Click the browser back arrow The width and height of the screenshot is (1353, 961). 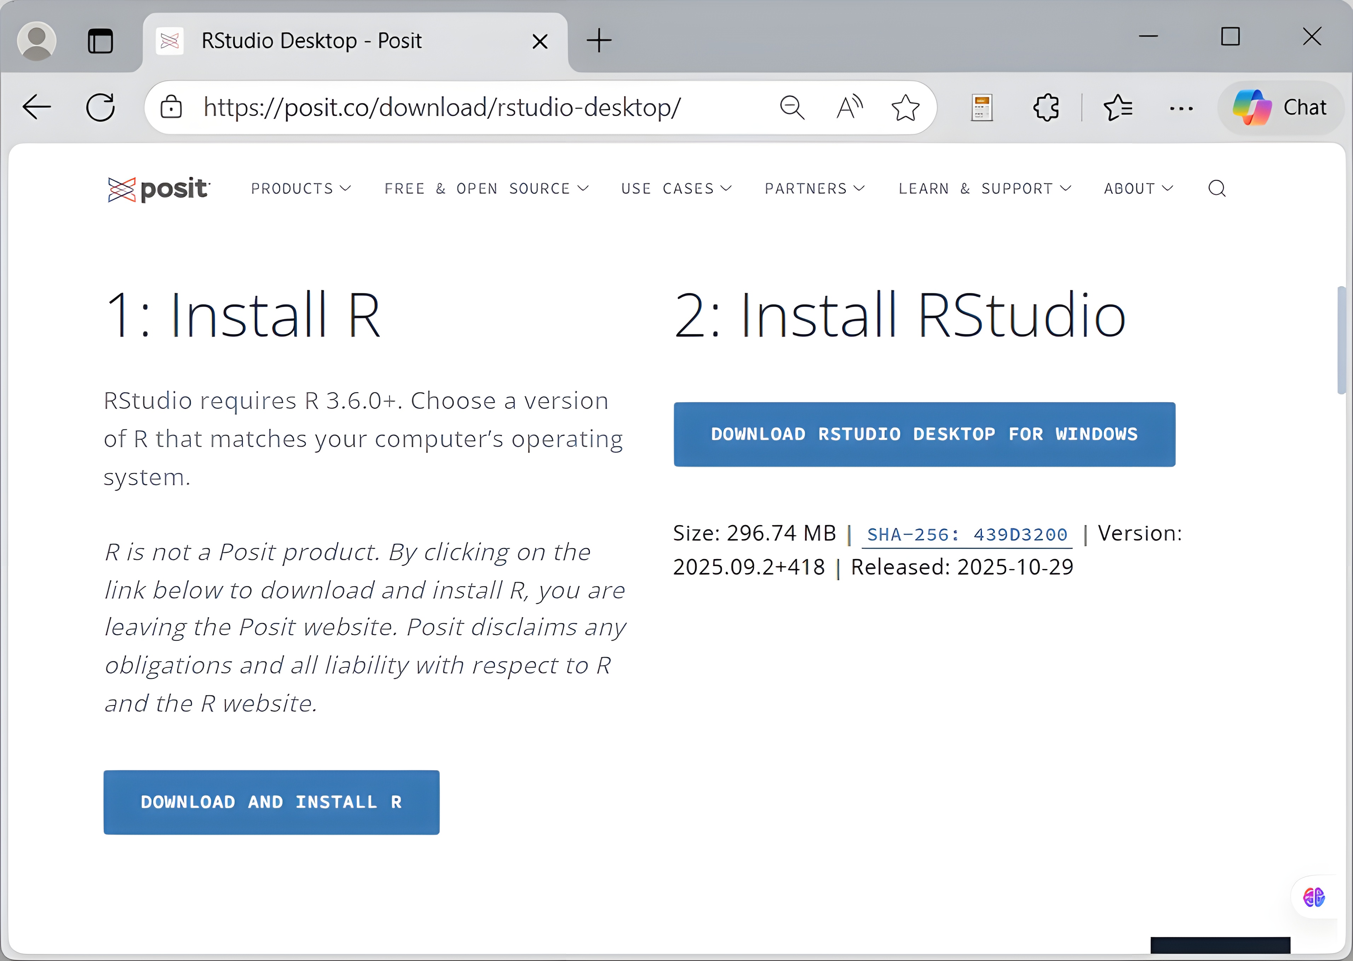coord(37,108)
